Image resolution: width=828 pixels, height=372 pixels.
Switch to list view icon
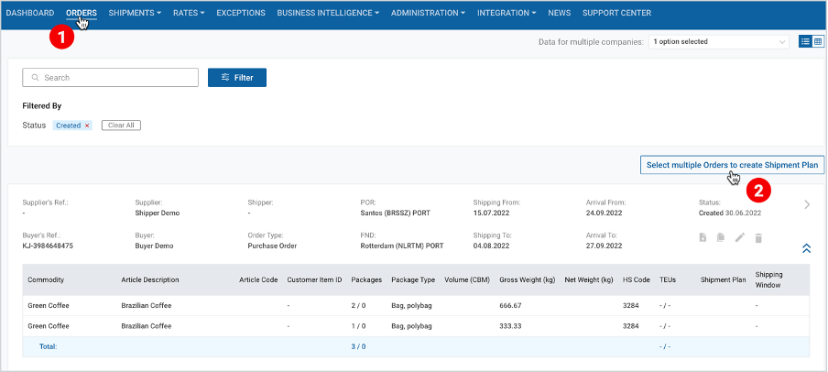(x=805, y=42)
